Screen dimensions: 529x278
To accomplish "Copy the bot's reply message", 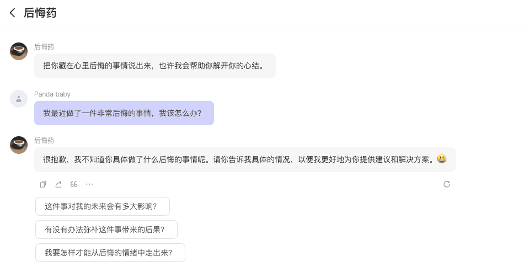I will [43, 184].
